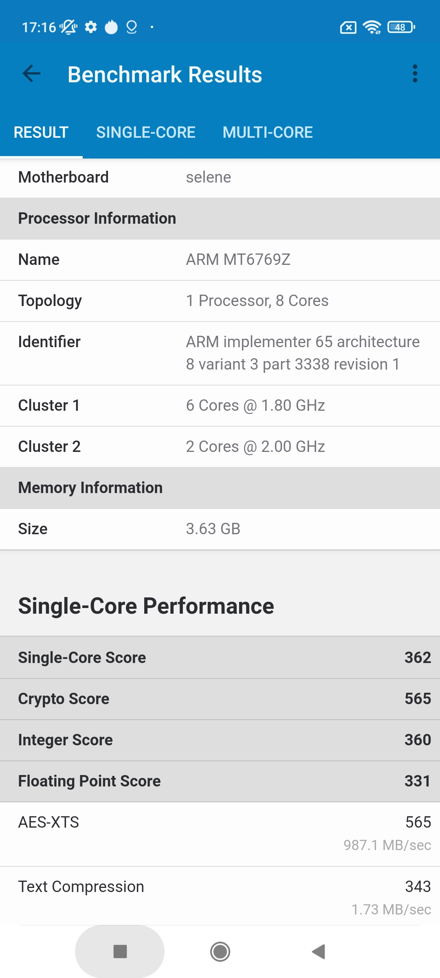440x978 pixels.
Task: Tap the Wi-Fi status icon
Action: click(x=372, y=27)
